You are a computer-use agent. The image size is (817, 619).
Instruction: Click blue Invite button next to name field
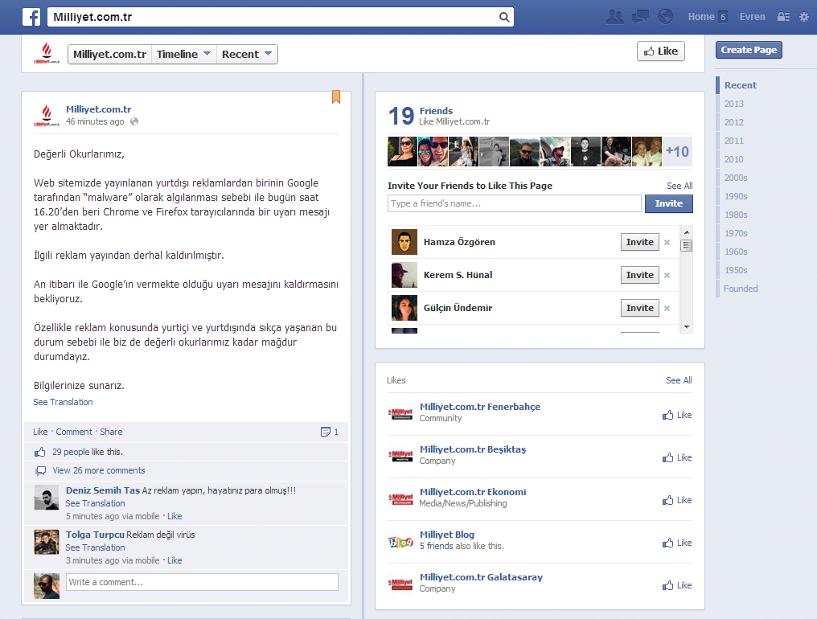tap(668, 203)
